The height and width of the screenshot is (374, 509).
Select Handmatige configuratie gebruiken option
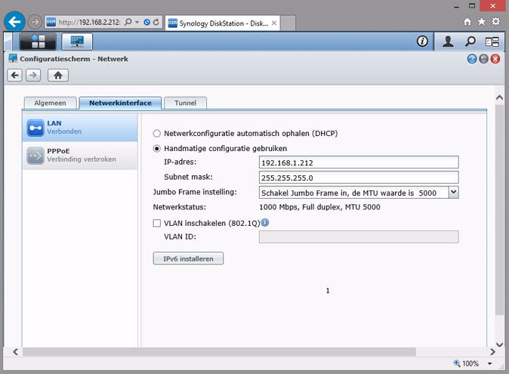(x=157, y=148)
